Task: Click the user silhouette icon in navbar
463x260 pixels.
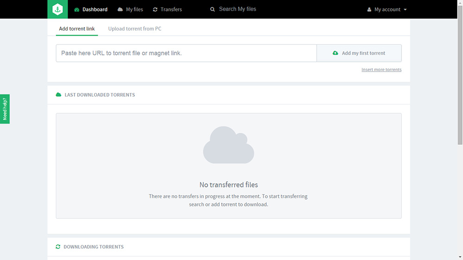Action: [x=369, y=9]
